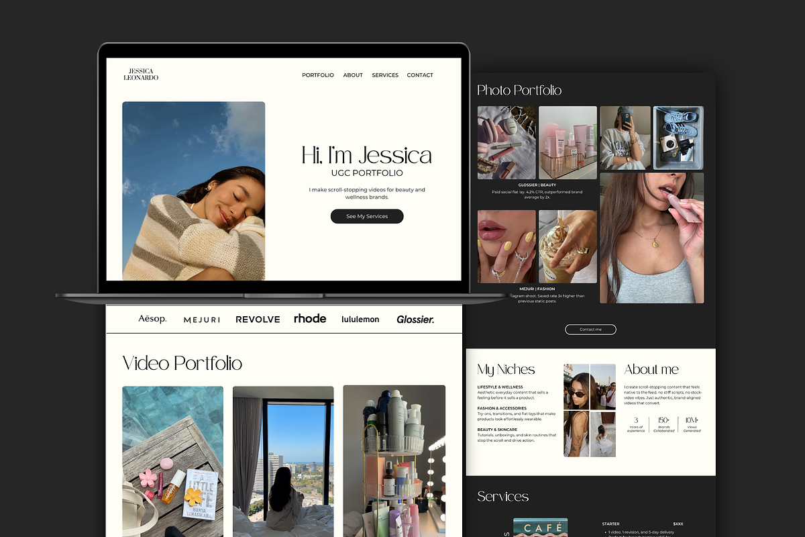Click the Jessica Leonardo site logo

pyautogui.click(x=141, y=75)
